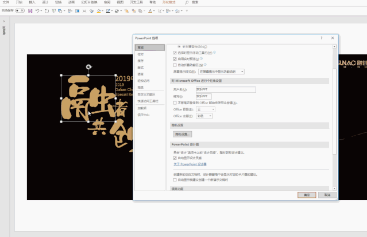Click the 用户名 input field
Image resolution: width=367 pixels, height=237 pixels.
point(226,89)
